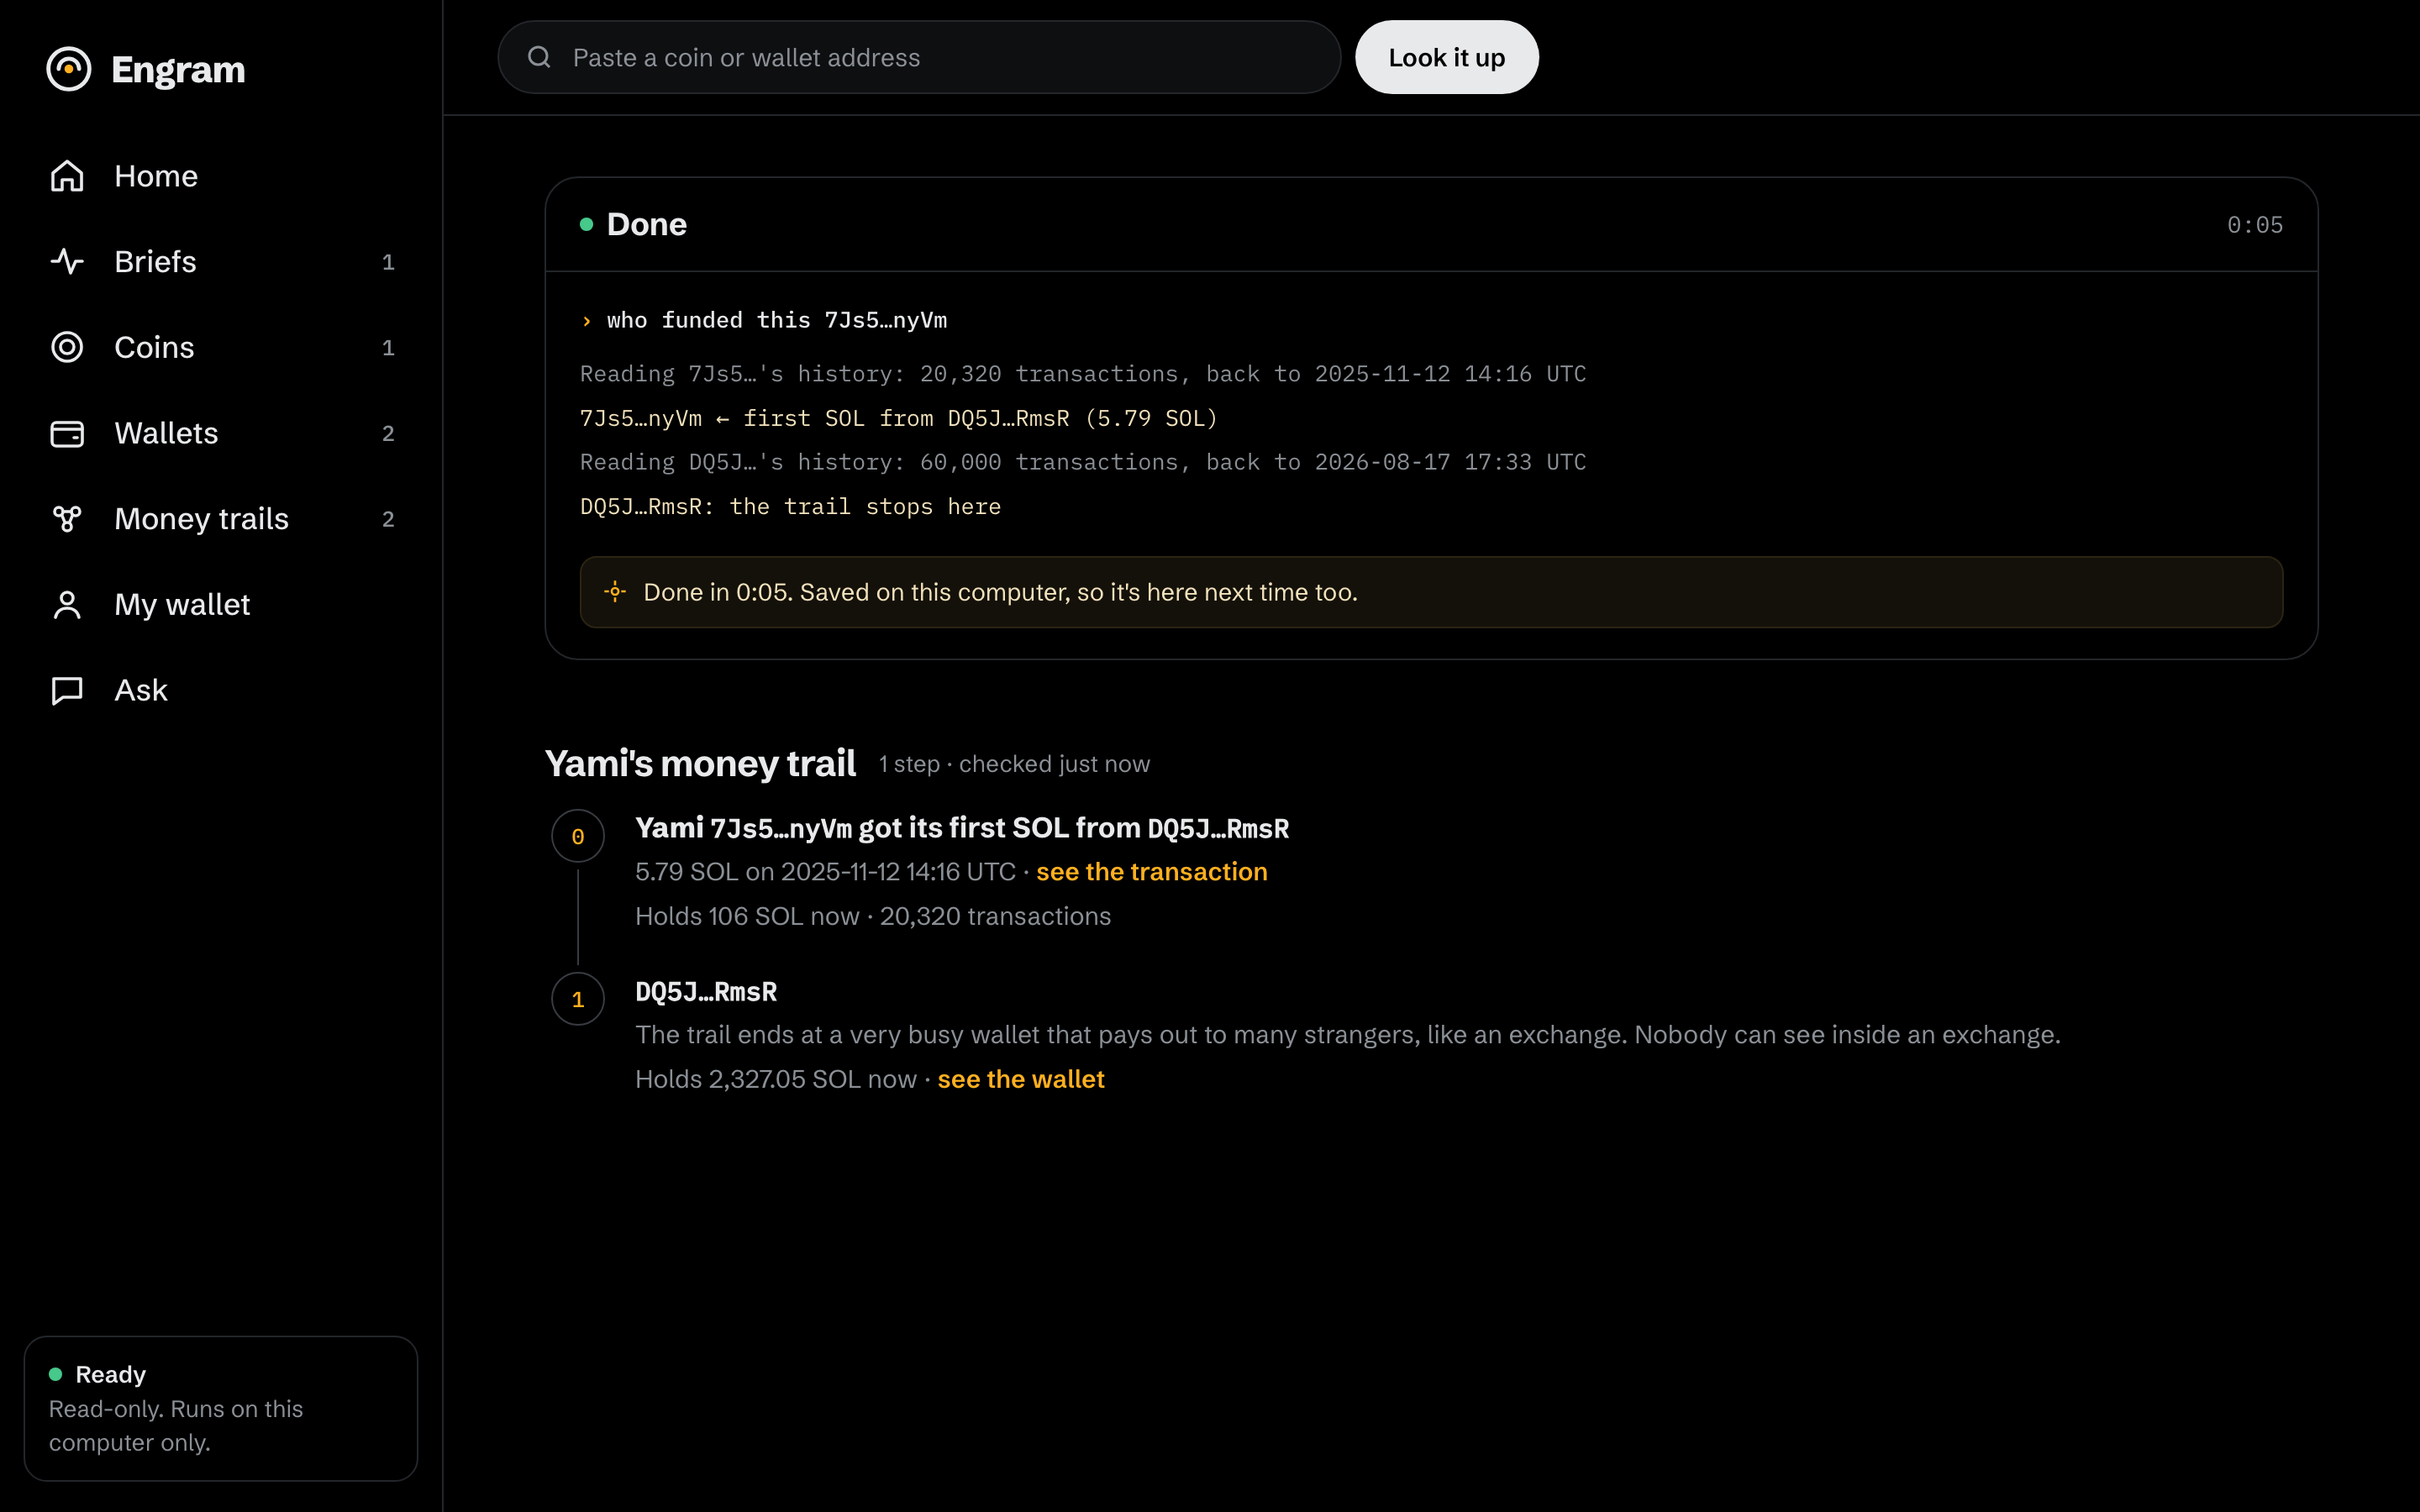Viewport: 2420px width, 1512px height.
Task: Click the My wallet person icon
Action: coord(67,605)
